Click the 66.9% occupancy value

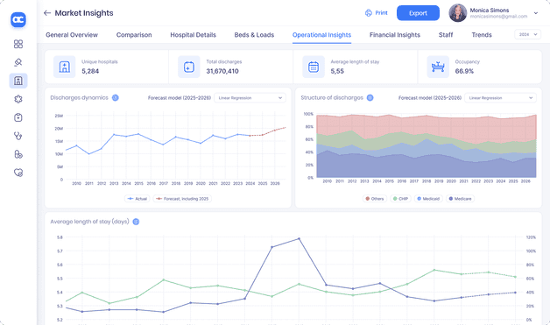click(x=464, y=71)
